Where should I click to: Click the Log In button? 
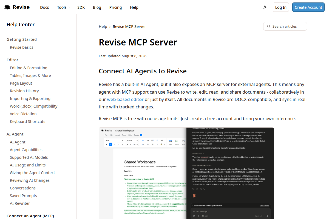281,7
